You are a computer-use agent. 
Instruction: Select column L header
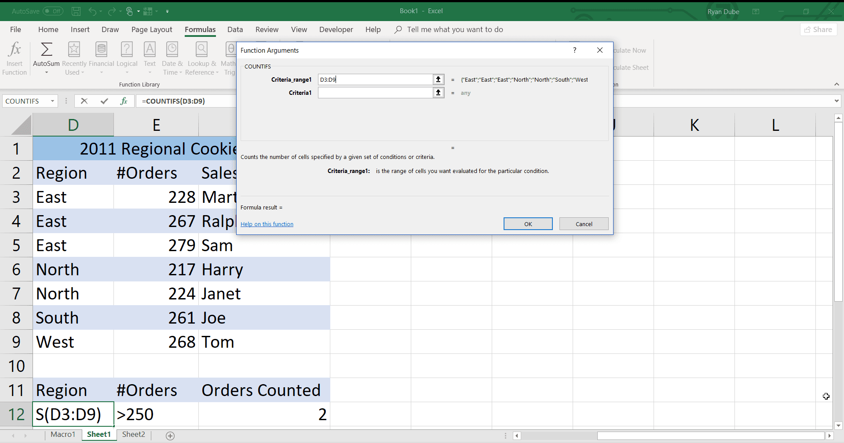[x=775, y=125]
